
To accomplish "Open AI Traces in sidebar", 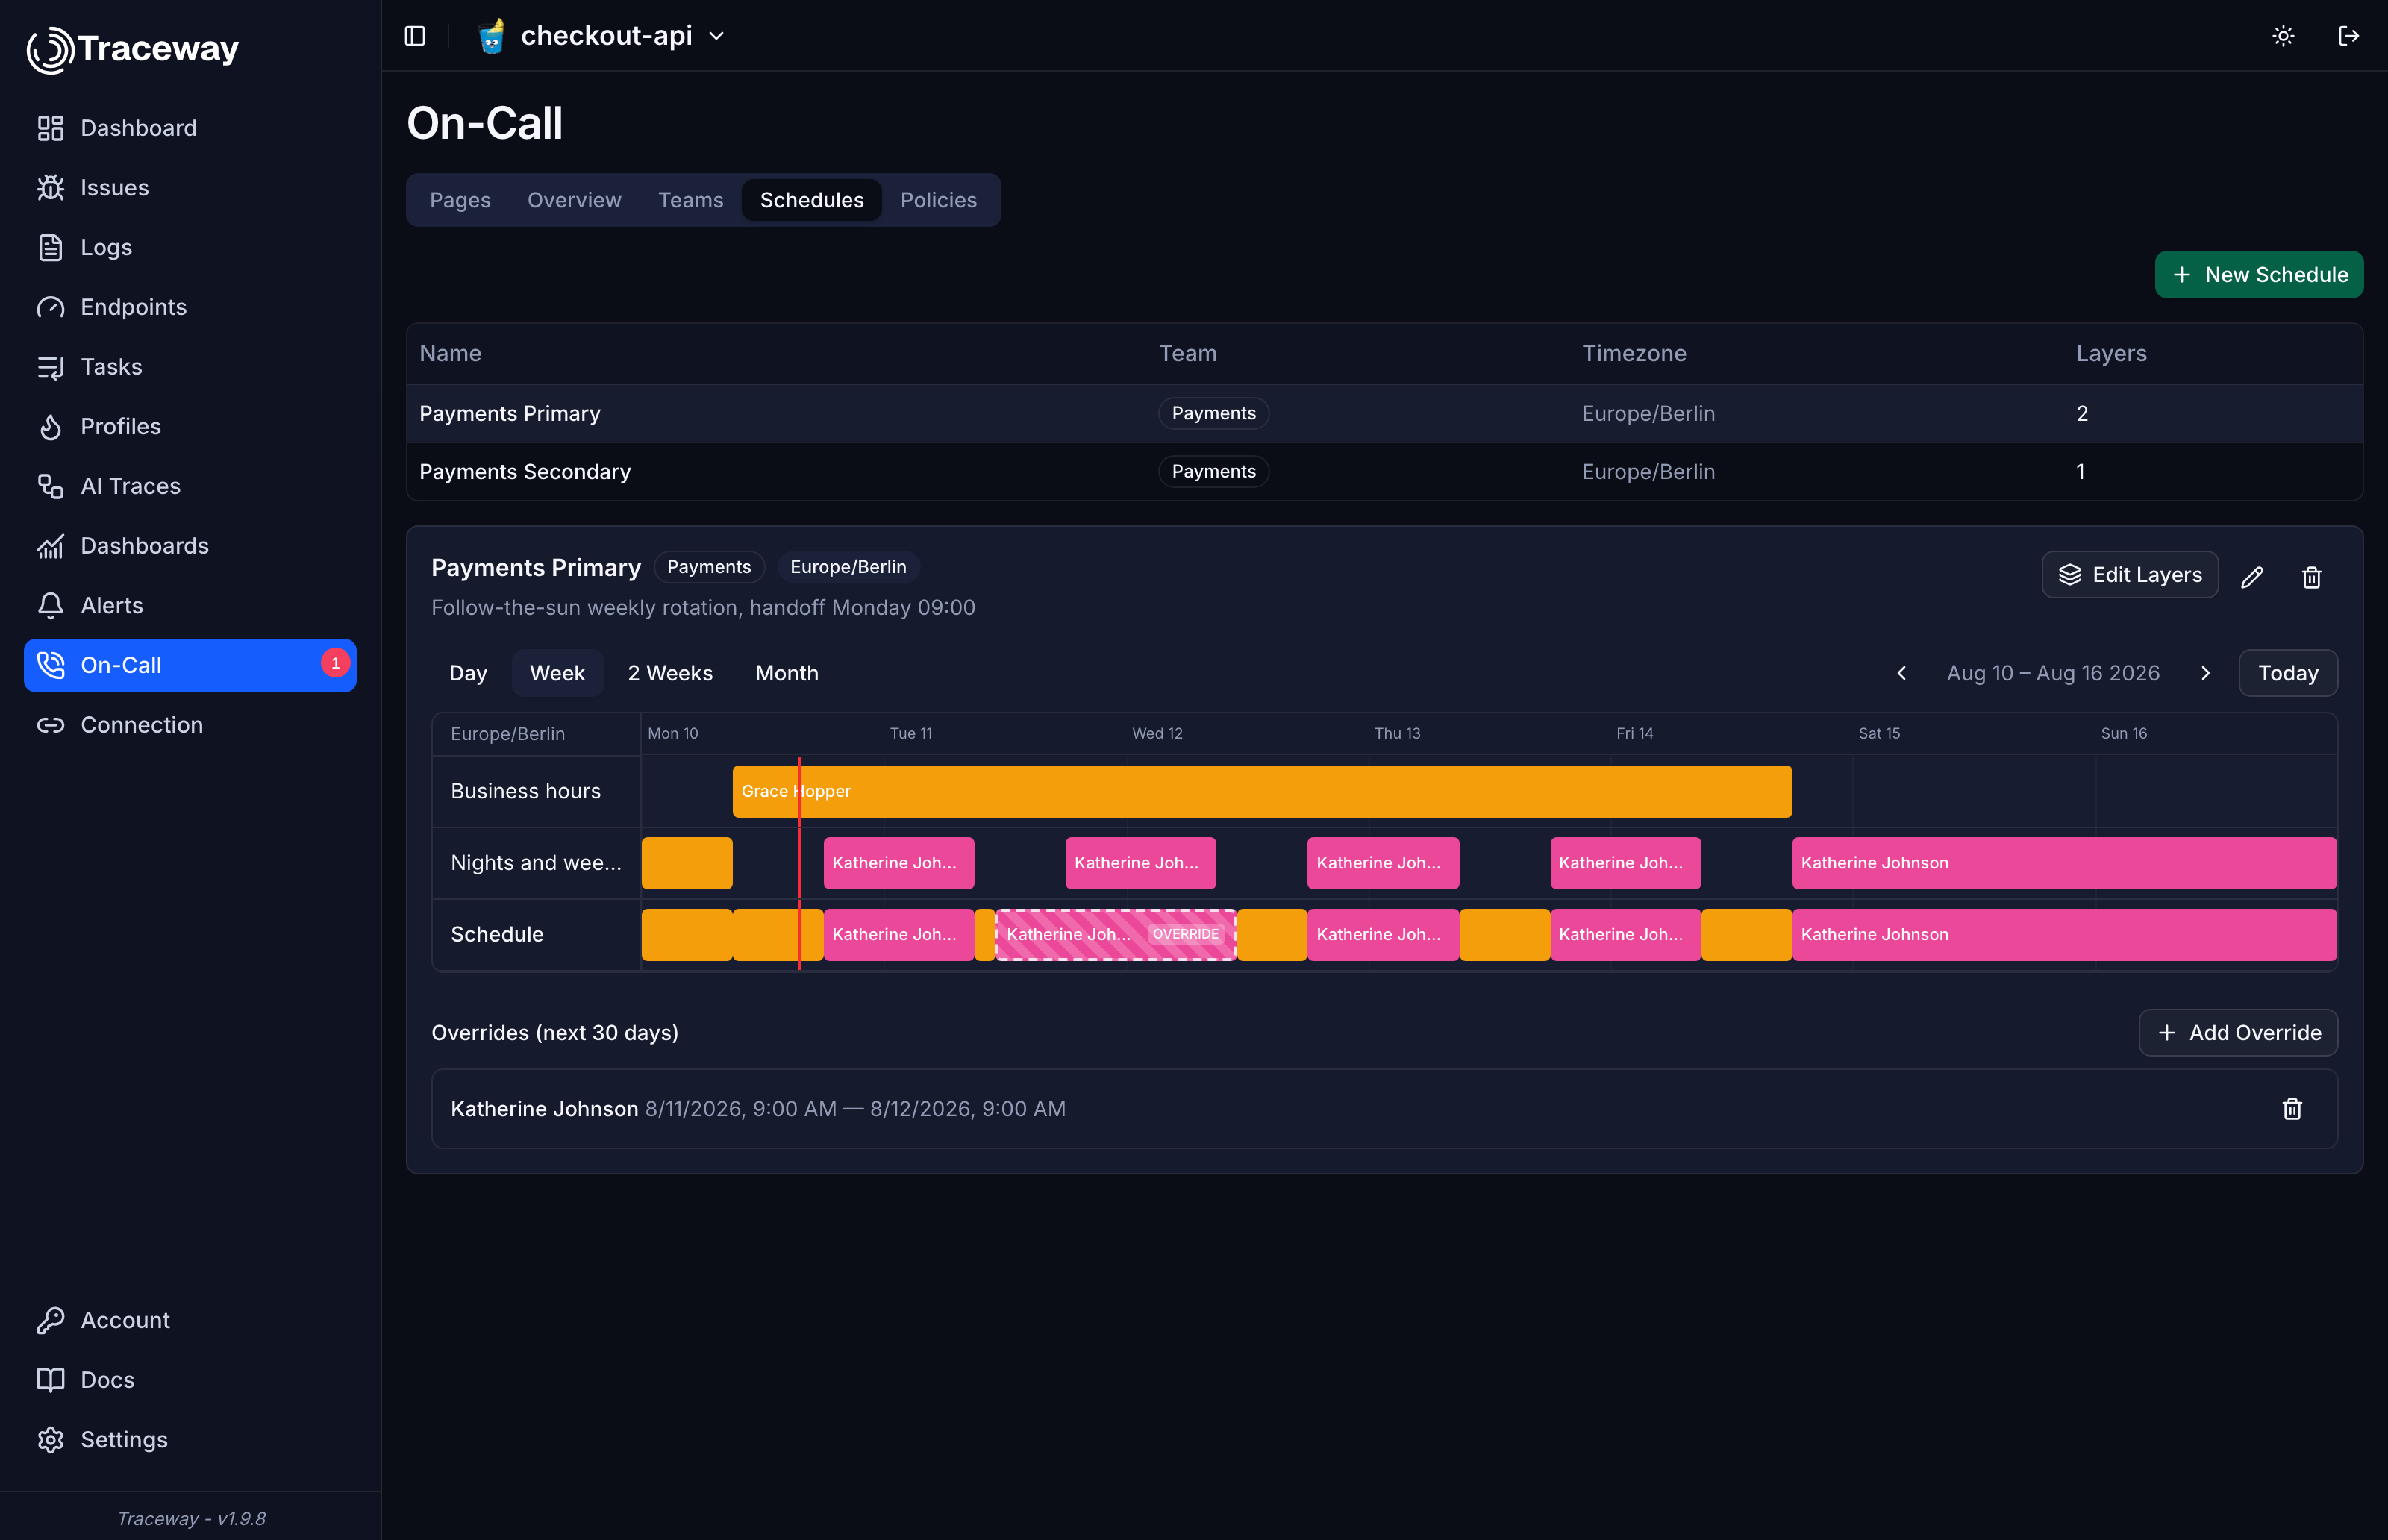I will (190, 486).
